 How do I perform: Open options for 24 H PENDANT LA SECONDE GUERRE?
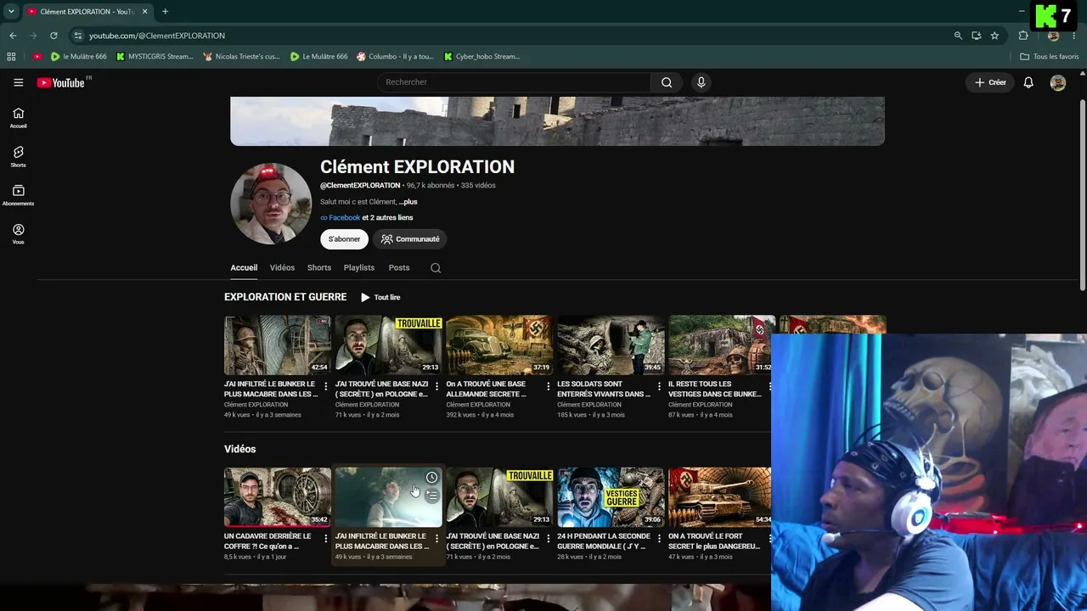[659, 539]
